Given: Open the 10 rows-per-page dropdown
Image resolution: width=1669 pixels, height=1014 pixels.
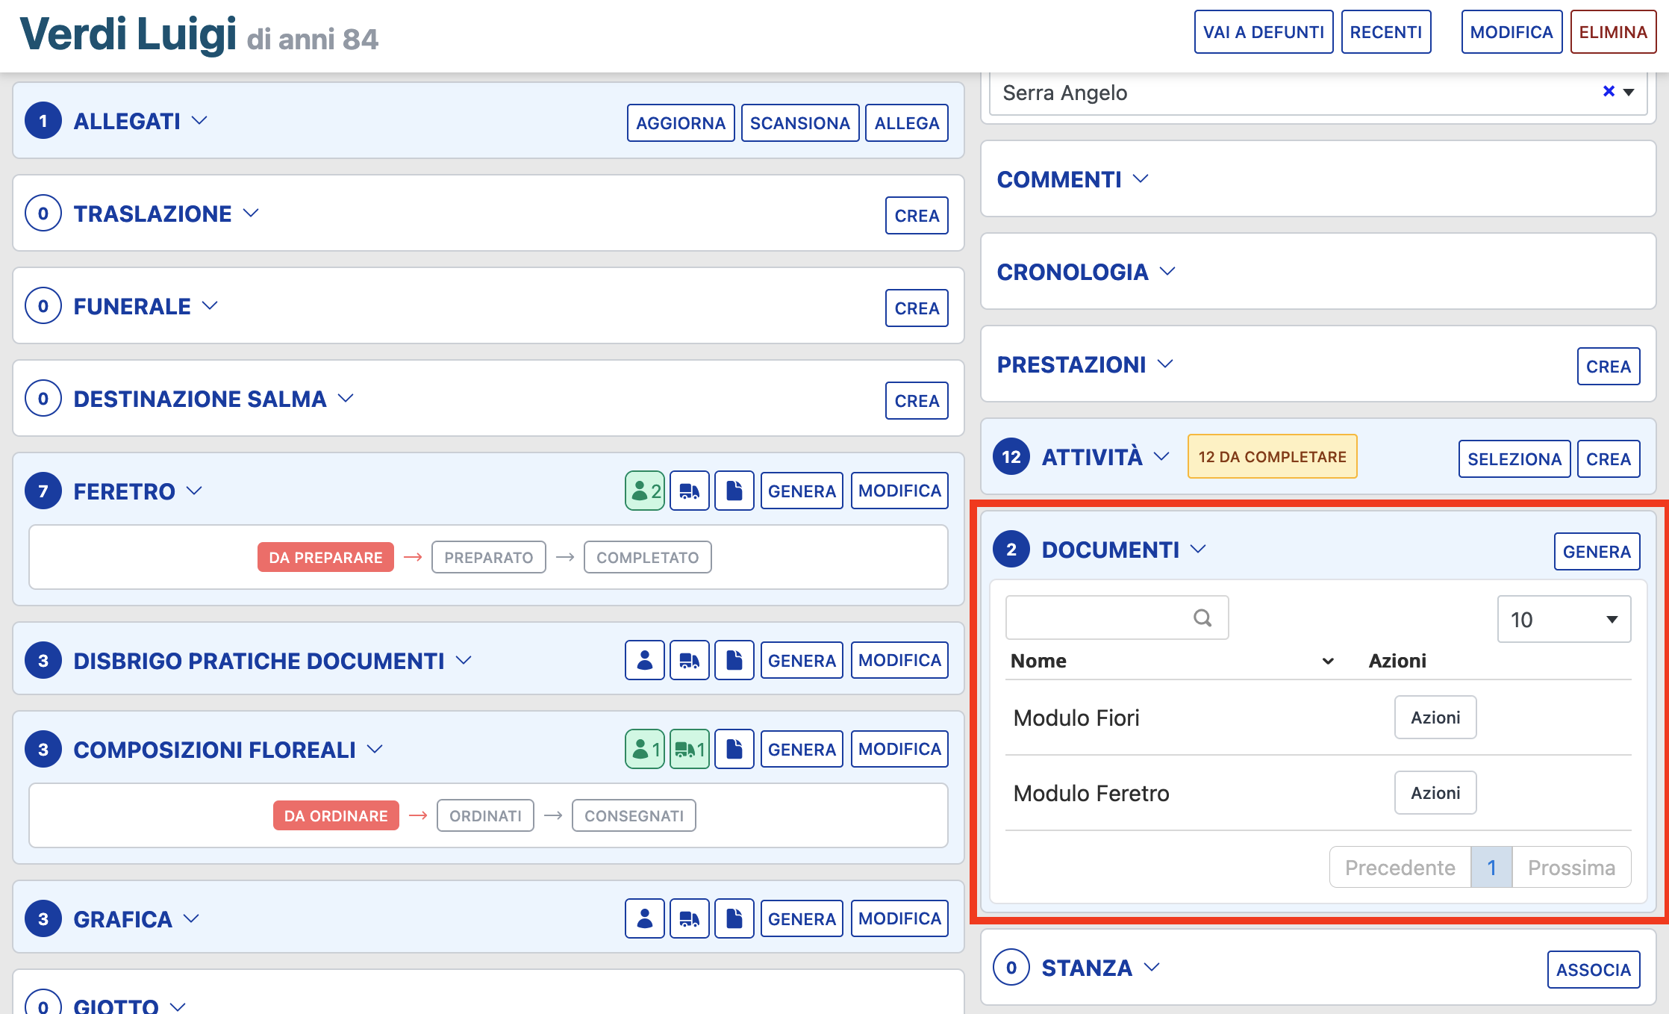Looking at the screenshot, I should pos(1563,619).
